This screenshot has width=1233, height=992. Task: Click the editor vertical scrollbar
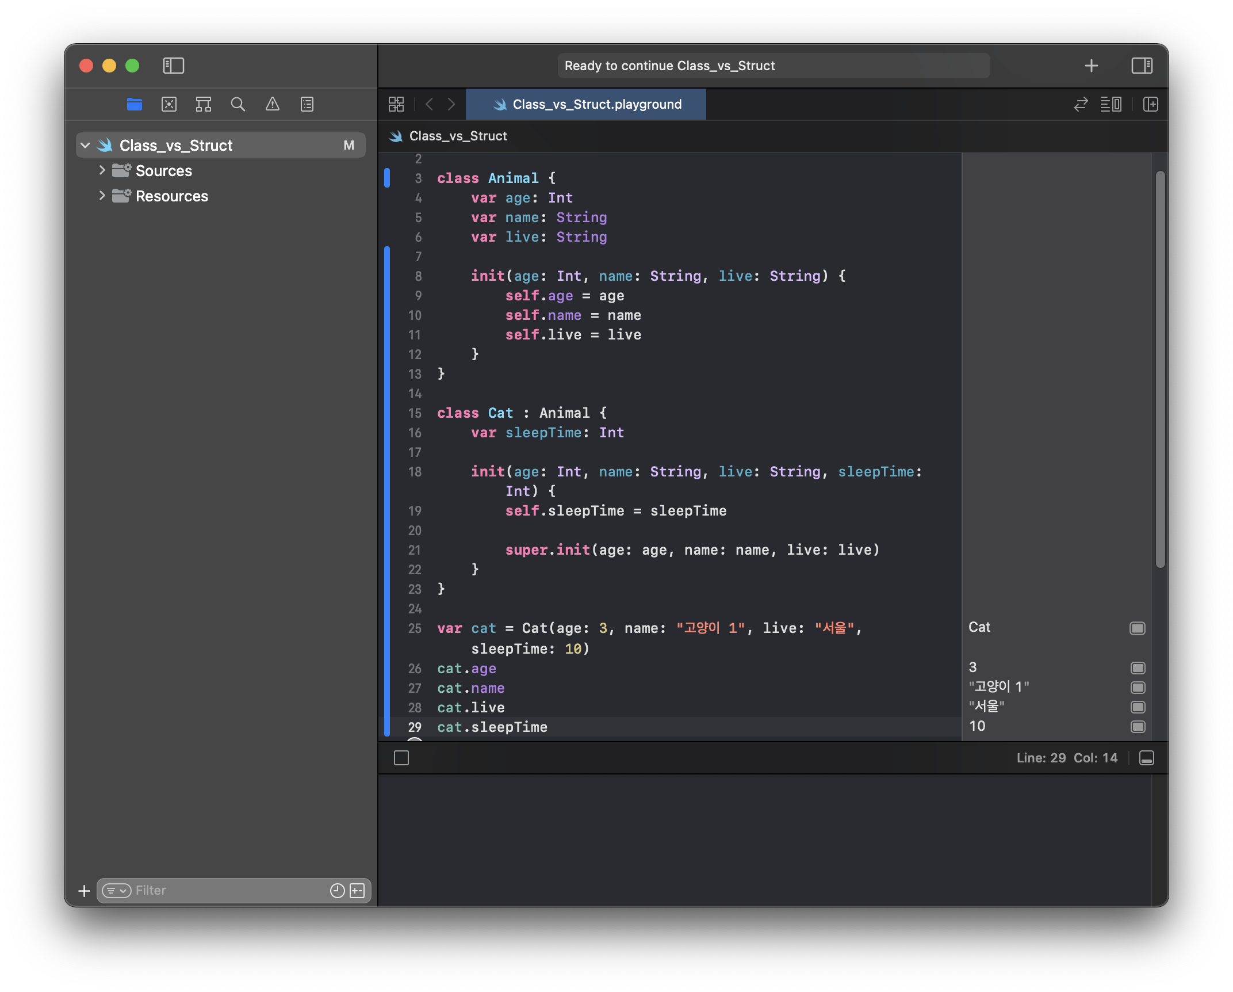click(x=1160, y=368)
